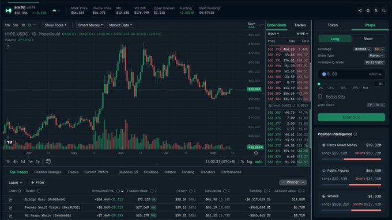Toggle log scale on chart
Image resolution: width=392 pixels, height=220 pixels.
click(250, 162)
